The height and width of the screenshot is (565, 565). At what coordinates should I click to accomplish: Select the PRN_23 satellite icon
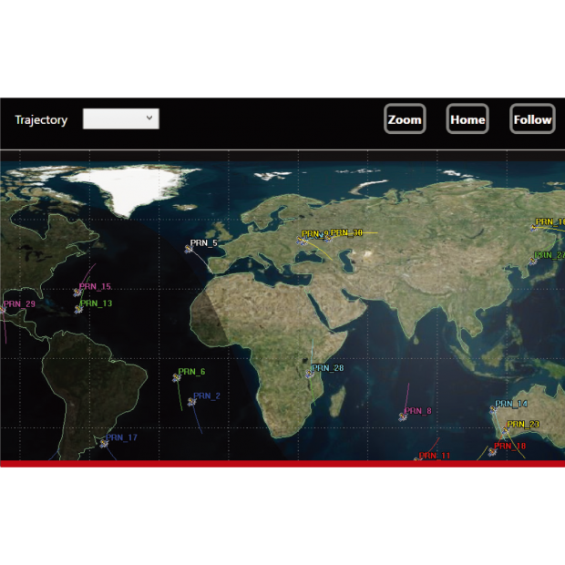(x=503, y=430)
